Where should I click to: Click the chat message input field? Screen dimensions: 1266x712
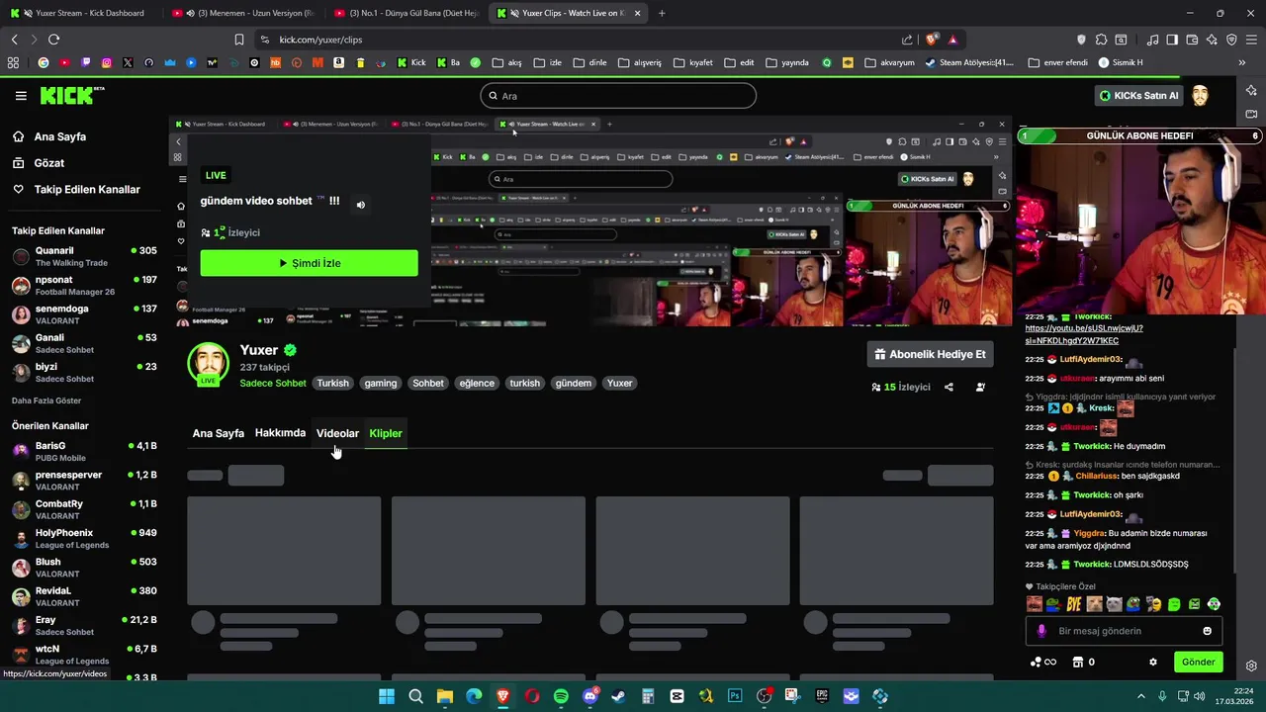1123,631
